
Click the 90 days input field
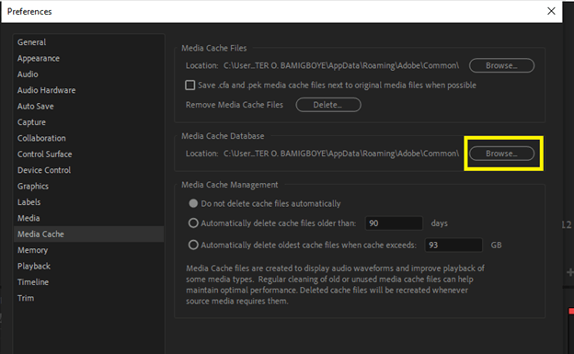(x=394, y=223)
